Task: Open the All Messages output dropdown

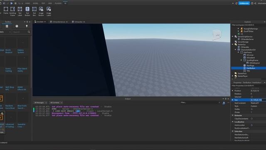Action: pos(41,103)
